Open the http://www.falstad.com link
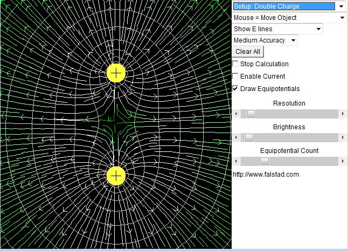 pyautogui.click(x=266, y=174)
